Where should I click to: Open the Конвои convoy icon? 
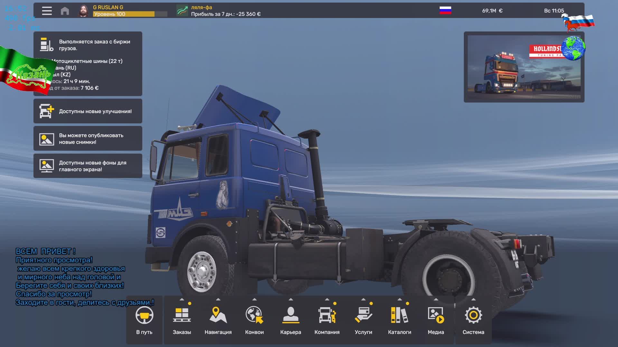[254, 315]
